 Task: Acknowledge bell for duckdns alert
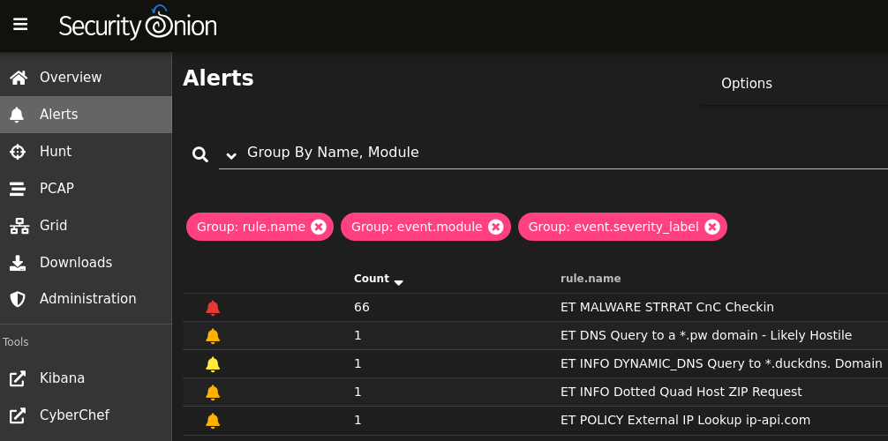click(x=213, y=364)
